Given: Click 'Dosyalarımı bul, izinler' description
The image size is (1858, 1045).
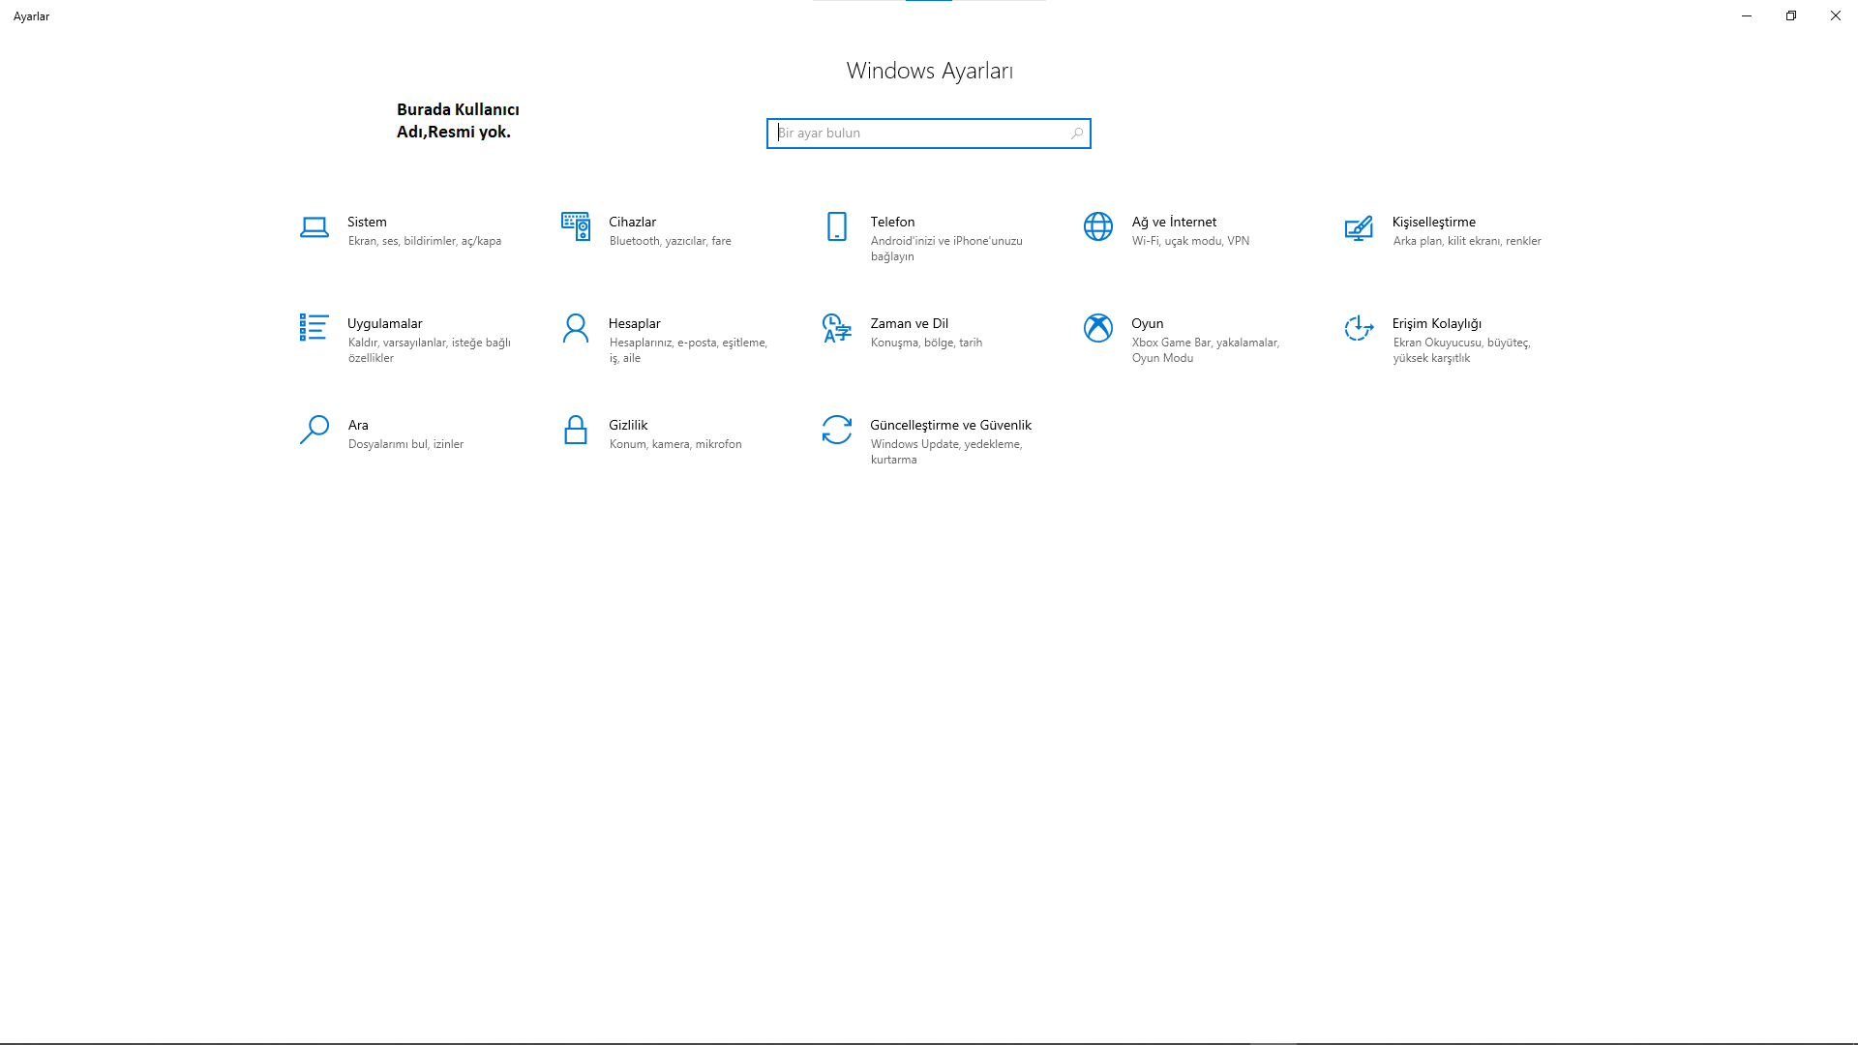Looking at the screenshot, I should (x=405, y=444).
